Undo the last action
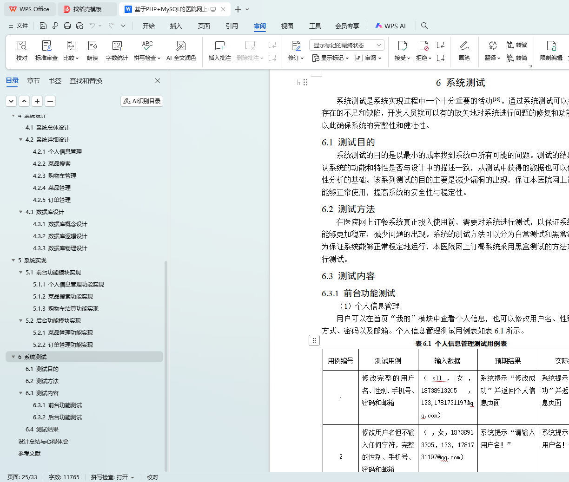 (x=93, y=26)
